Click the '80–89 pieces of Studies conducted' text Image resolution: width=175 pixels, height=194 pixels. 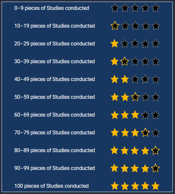[x=55, y=150]
